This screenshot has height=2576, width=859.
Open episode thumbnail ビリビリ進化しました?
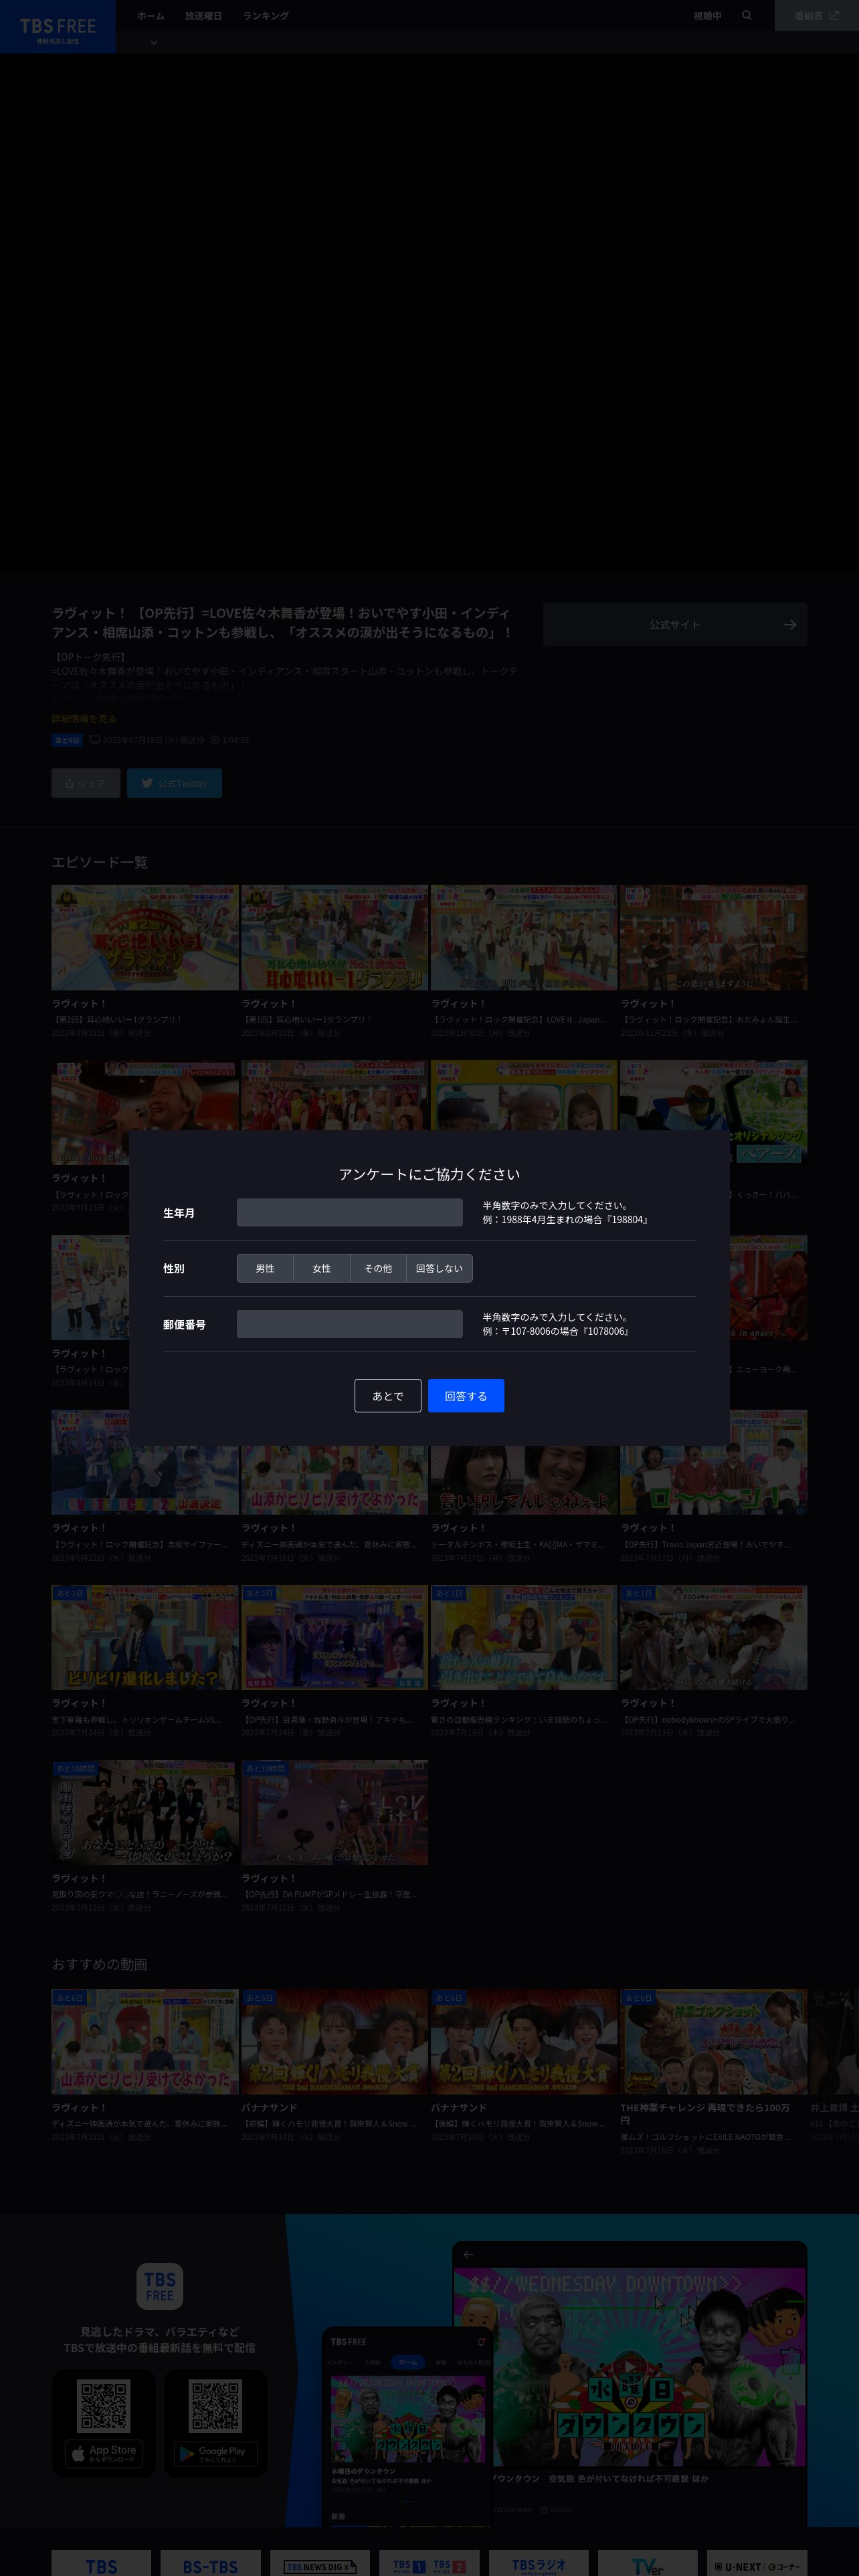pyautogui.click(x=145, y=1637)
